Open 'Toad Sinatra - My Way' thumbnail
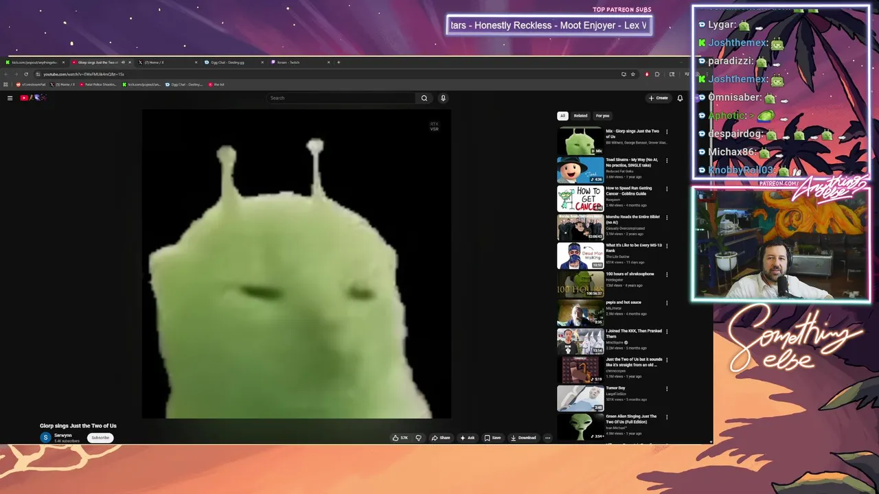 (x=580, y=170)
